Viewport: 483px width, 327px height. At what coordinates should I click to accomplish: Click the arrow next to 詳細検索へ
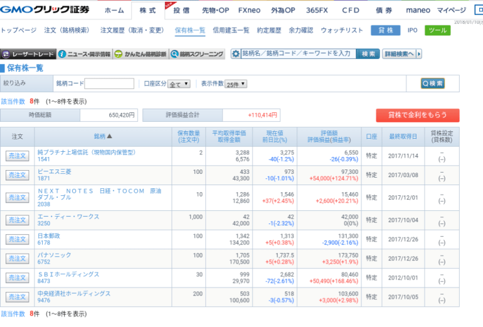click(419, 54)
